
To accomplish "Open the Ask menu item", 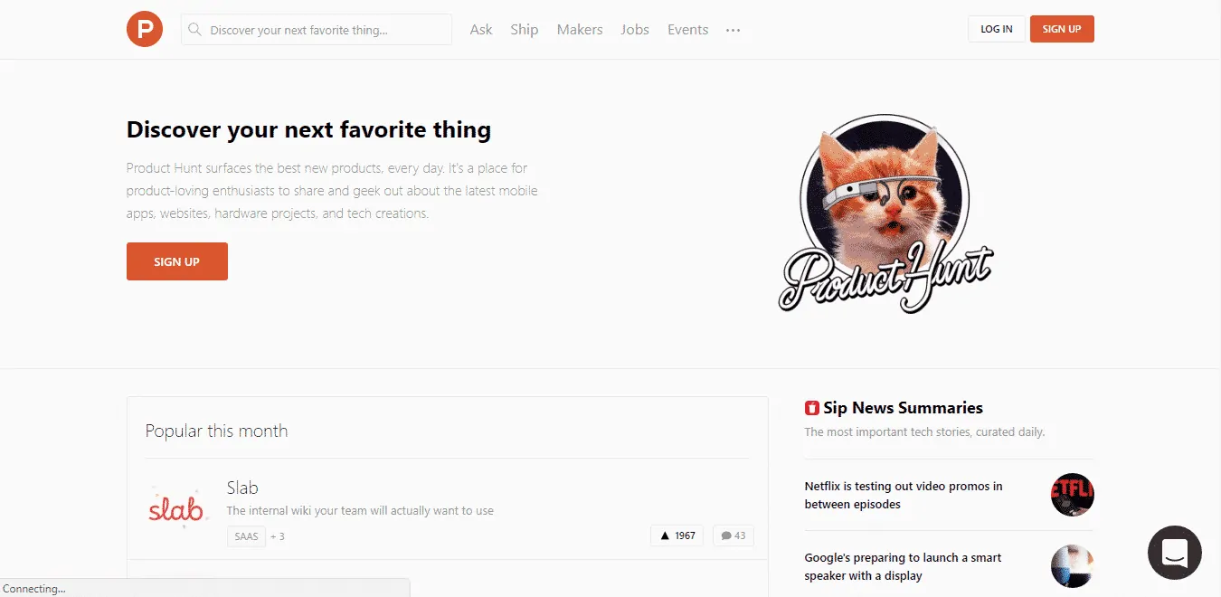I will point(481,30).
